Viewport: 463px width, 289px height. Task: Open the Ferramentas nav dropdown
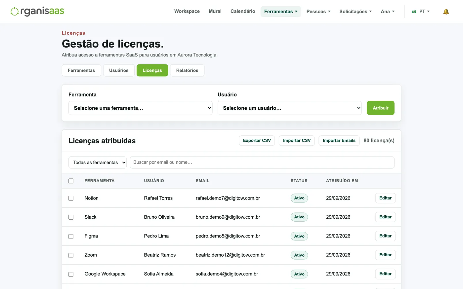281,12
